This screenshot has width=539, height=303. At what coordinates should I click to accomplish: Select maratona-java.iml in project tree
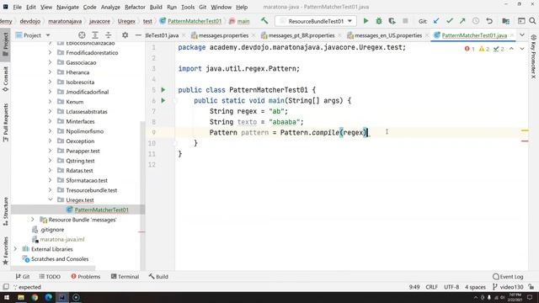click(61, 239)
